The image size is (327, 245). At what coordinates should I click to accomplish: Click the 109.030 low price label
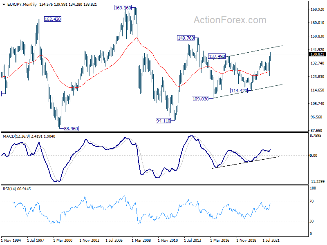click(200, 99)
